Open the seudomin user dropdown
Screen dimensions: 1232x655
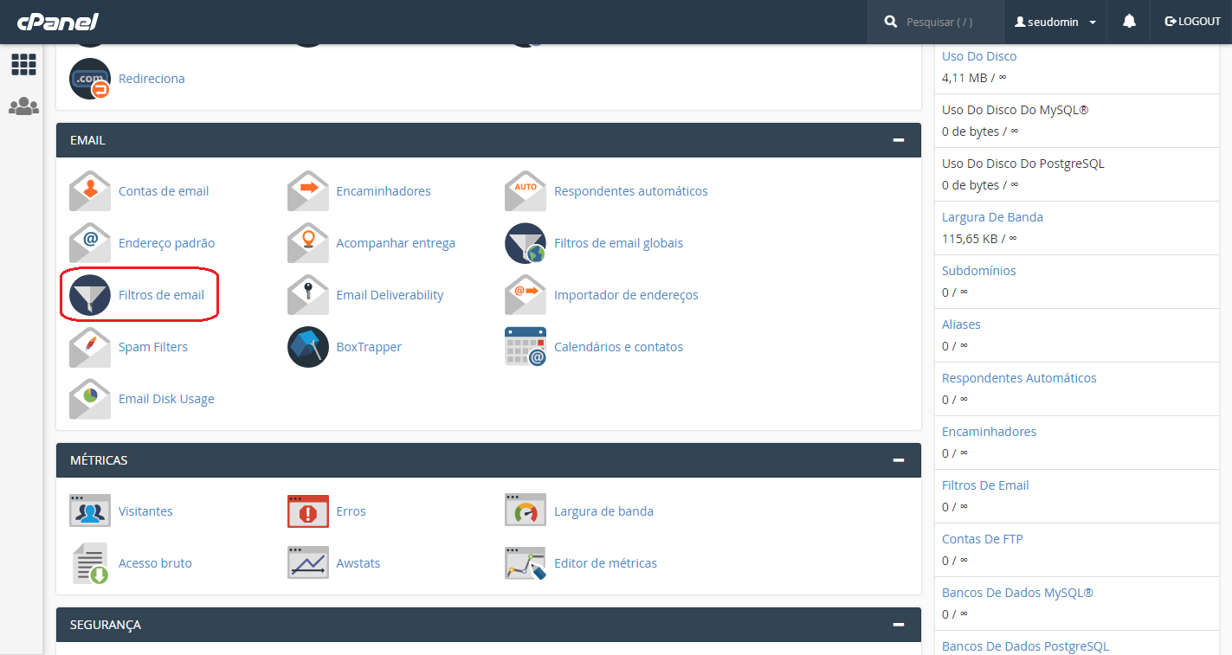click(x=1055, y=22)
